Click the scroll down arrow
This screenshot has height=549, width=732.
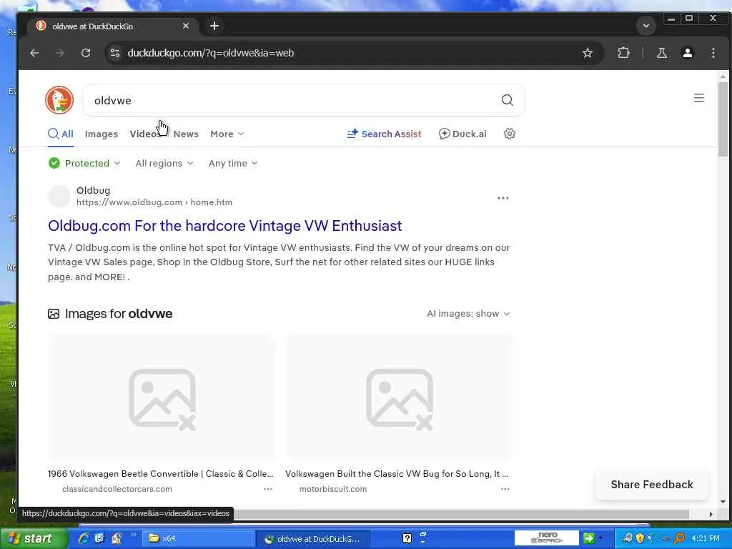(x=723, y=502)
